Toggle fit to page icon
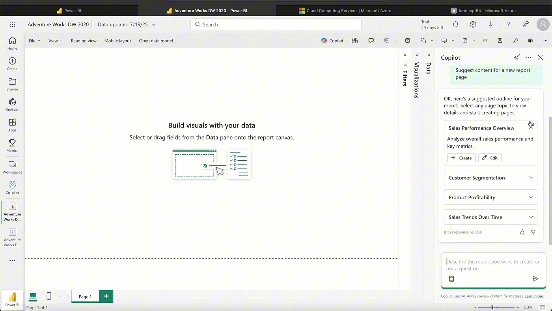The height and width of the screenshot is (311, 552). coord(543,307)
